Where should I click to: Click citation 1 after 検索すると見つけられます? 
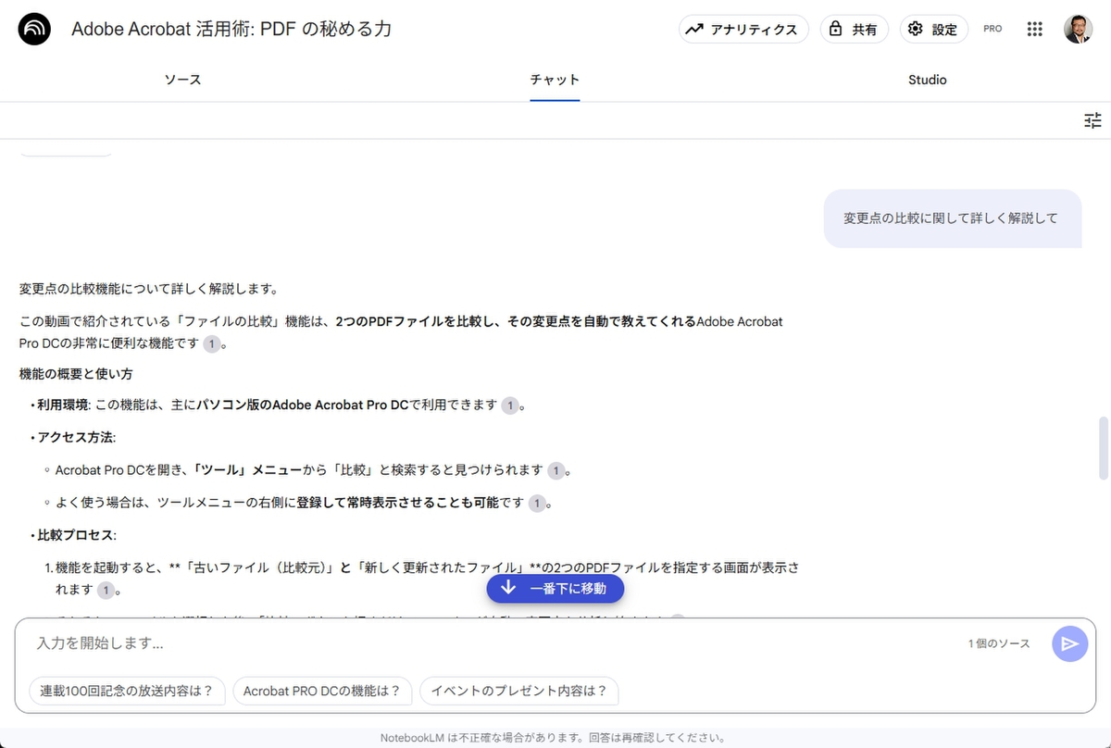[x=555, y=470]
